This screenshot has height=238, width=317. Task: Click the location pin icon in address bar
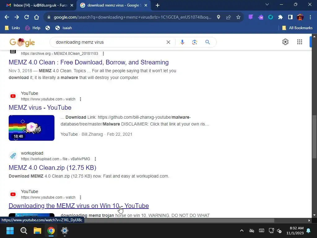(x=219, y=17)
